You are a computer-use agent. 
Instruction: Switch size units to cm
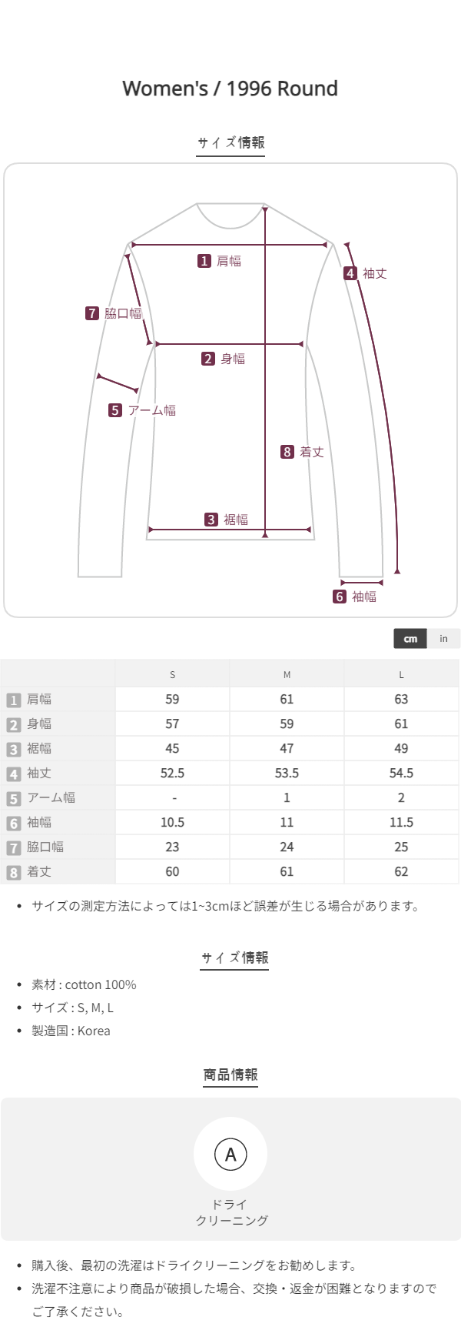tap(410, 639)
